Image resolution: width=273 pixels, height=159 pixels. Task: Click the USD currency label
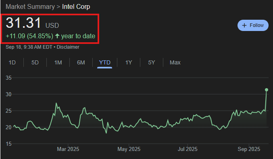coord(52,25)
